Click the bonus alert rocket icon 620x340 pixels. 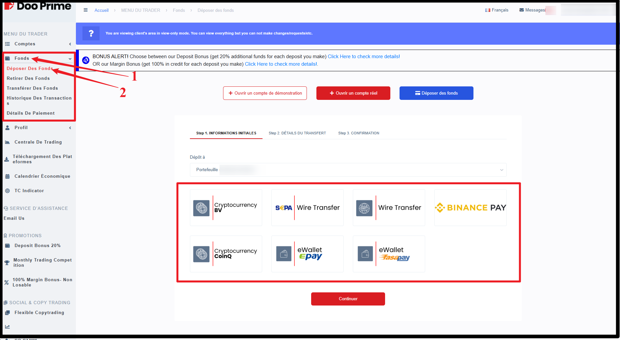pyautogui.click(x=86, y=60)
